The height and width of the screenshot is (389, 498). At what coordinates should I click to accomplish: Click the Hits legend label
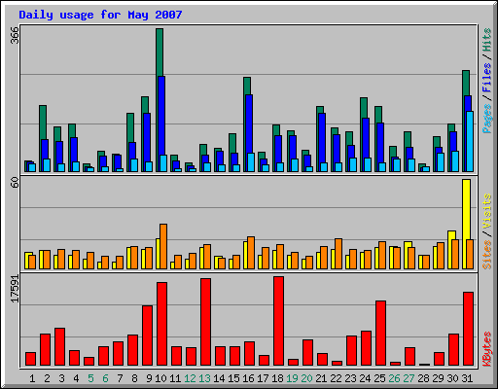coord(486,40)
